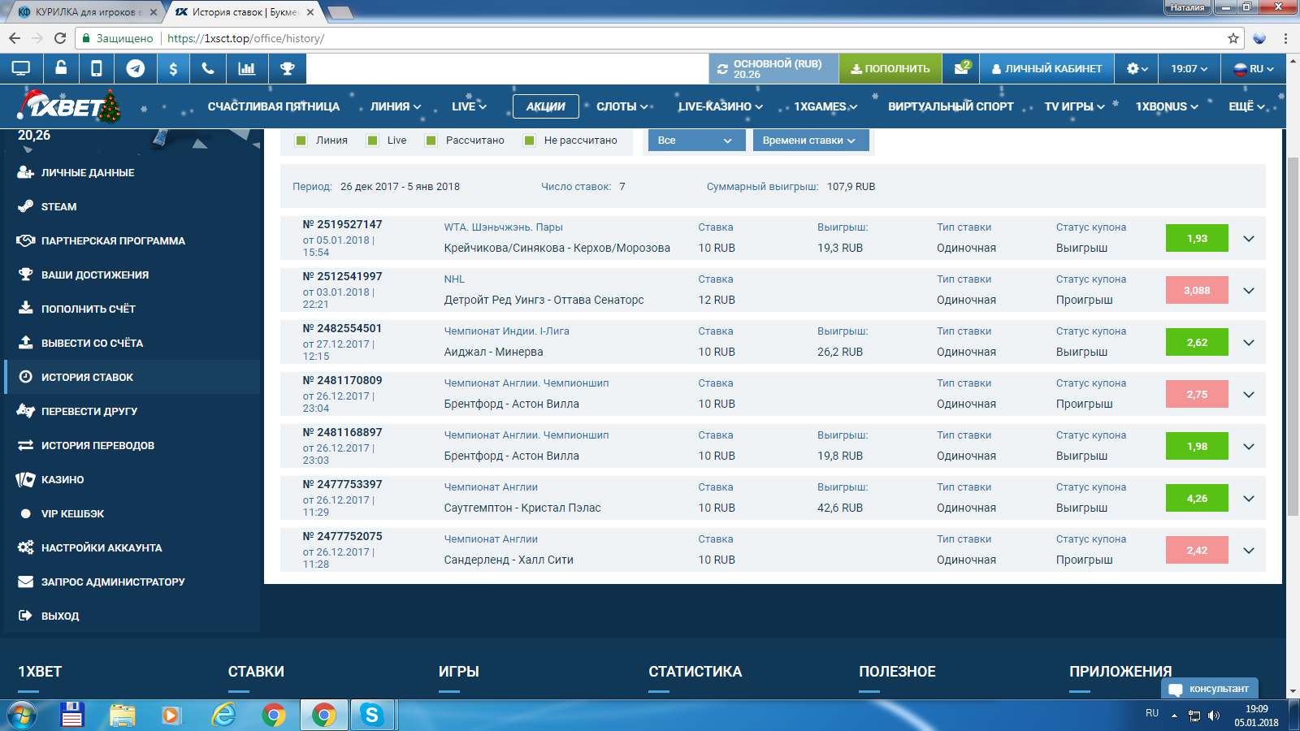Expand bet № 2519527147 details
1300x731 pixels.
tap(1249, 239)
